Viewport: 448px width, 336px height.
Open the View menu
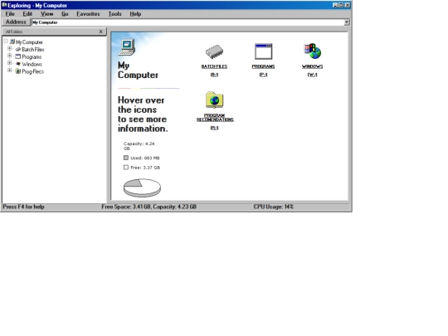46,14
